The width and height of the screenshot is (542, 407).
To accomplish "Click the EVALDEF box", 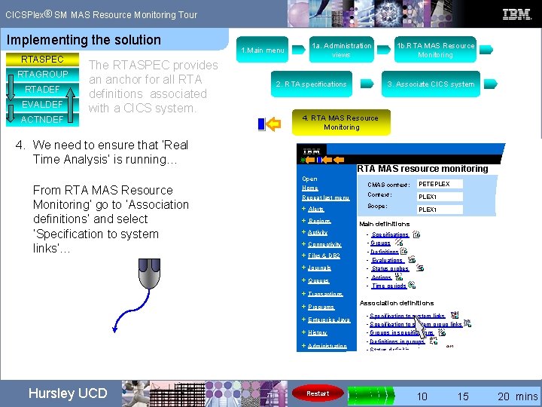I will point(42,105).
